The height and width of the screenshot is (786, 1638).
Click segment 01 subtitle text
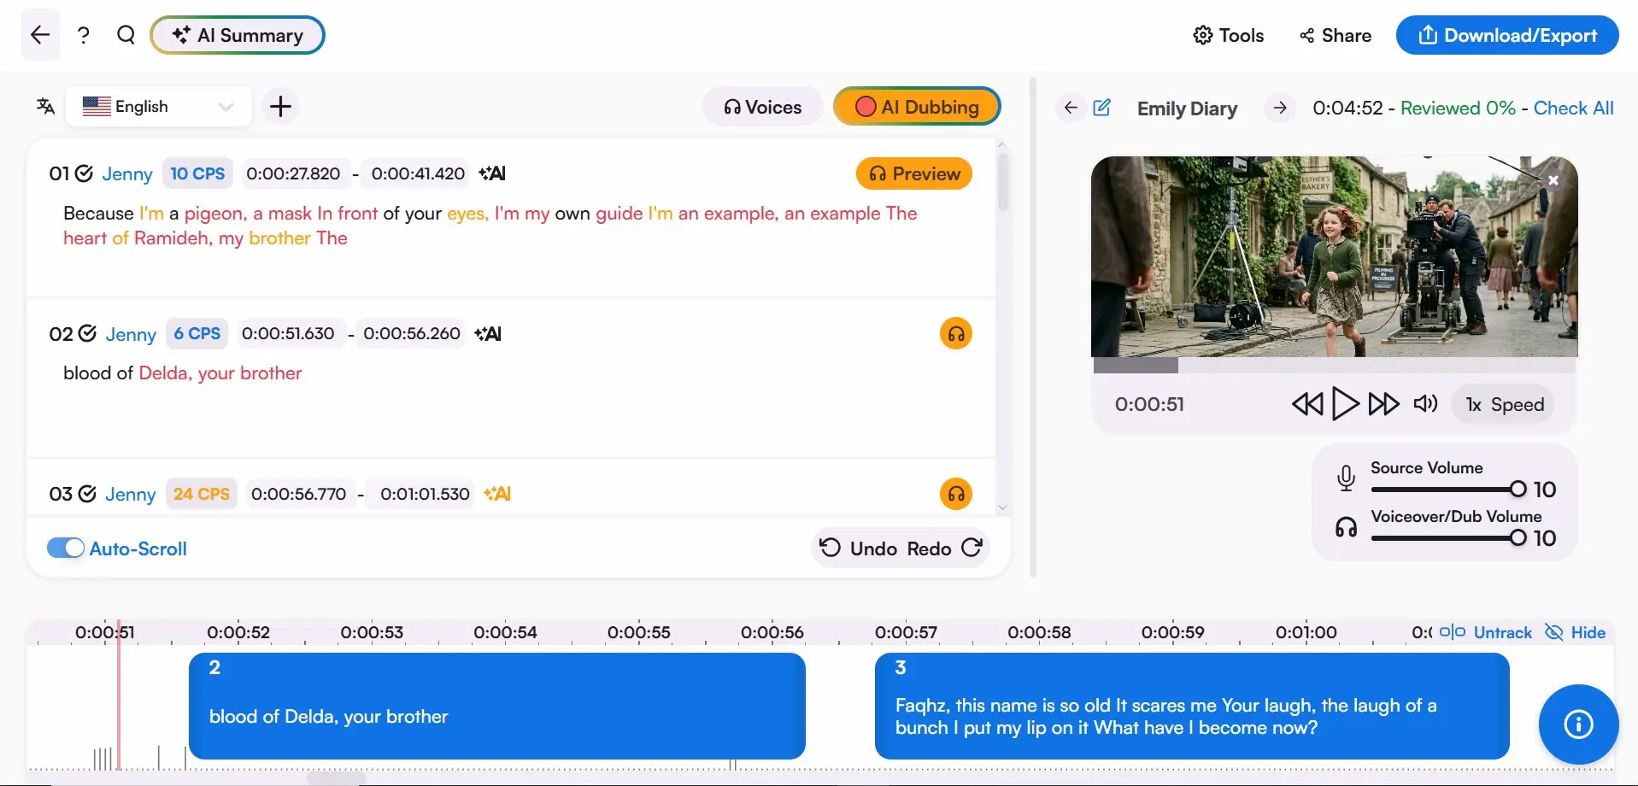point(490,226)
